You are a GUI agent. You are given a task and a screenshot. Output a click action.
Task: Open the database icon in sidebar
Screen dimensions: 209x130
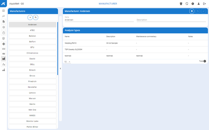4,27
